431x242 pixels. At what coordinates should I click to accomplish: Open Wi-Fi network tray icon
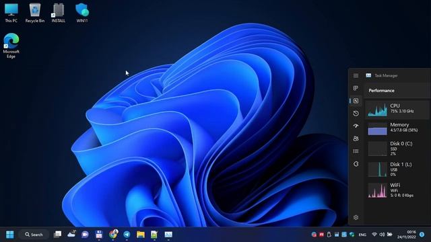(x=374, y=235)
